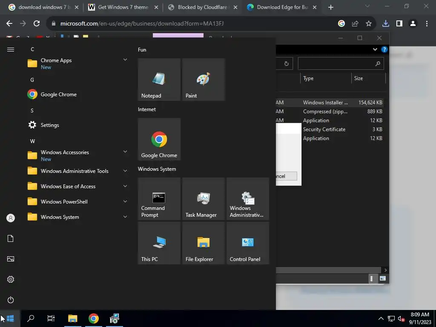The image size is (436, 327).
Task: Click the share page icon in the address bar
Action: pos(355,24)
